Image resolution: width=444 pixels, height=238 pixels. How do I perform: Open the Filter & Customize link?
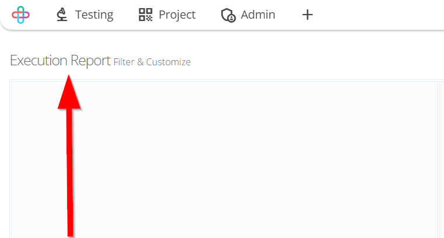(x=152, y=62)
